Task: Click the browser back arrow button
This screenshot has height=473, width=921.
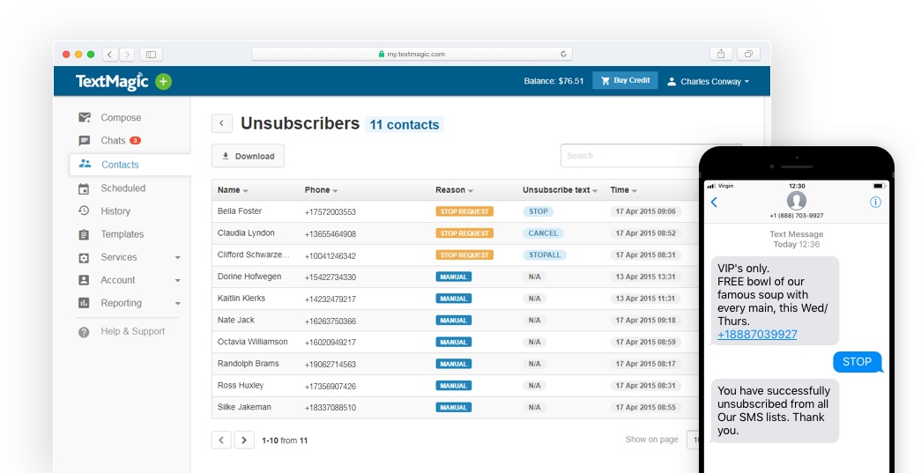Action: [110, 55]
